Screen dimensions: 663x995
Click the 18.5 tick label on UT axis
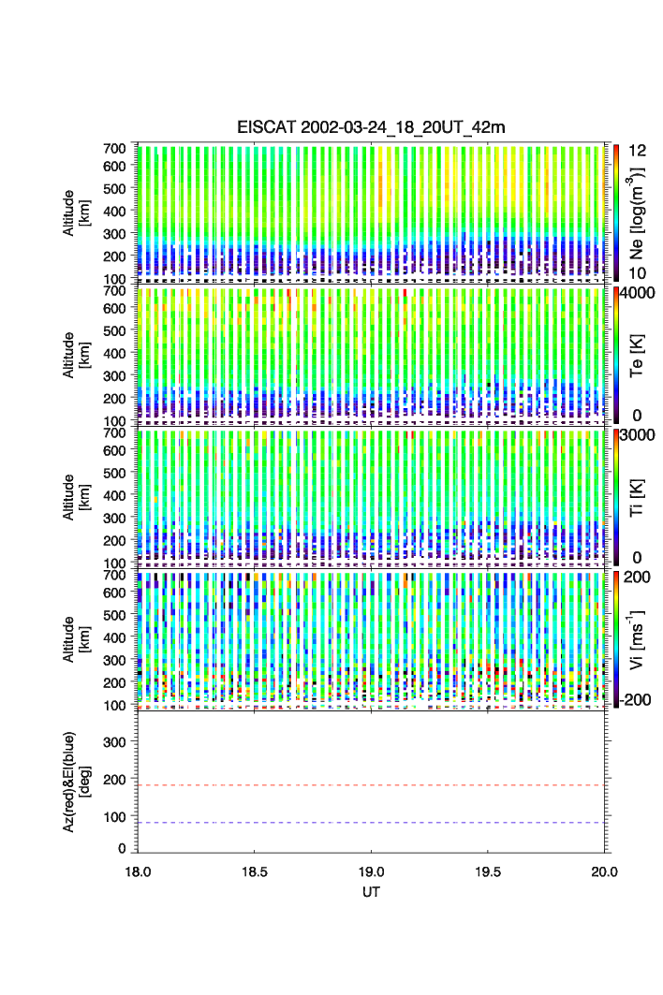tap(255, 871)
